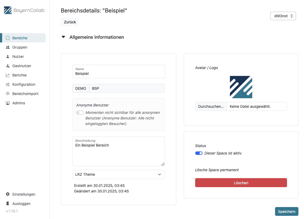Viewport: 304px width, 219px height.
Task: Enable anonymous users visibility toggle
Action: pyautogui.click(x=80, y=113)
